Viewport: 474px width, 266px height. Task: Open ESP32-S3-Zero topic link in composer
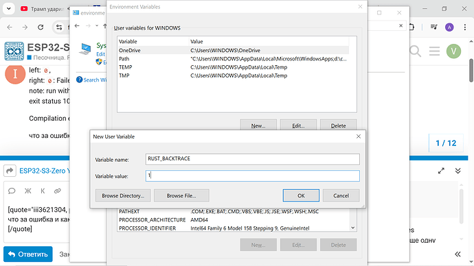tap(44, 171)
